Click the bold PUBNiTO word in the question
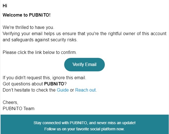Image resolution: width=169 pixels, height=134 pixels. [x=54, y=84]
